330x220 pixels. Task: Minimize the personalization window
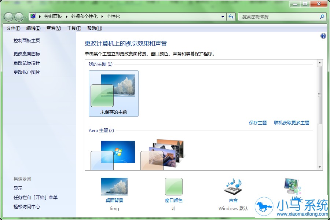(295, 4)
